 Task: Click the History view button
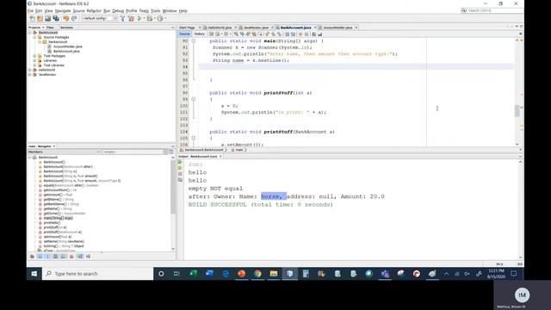(199, 34)
